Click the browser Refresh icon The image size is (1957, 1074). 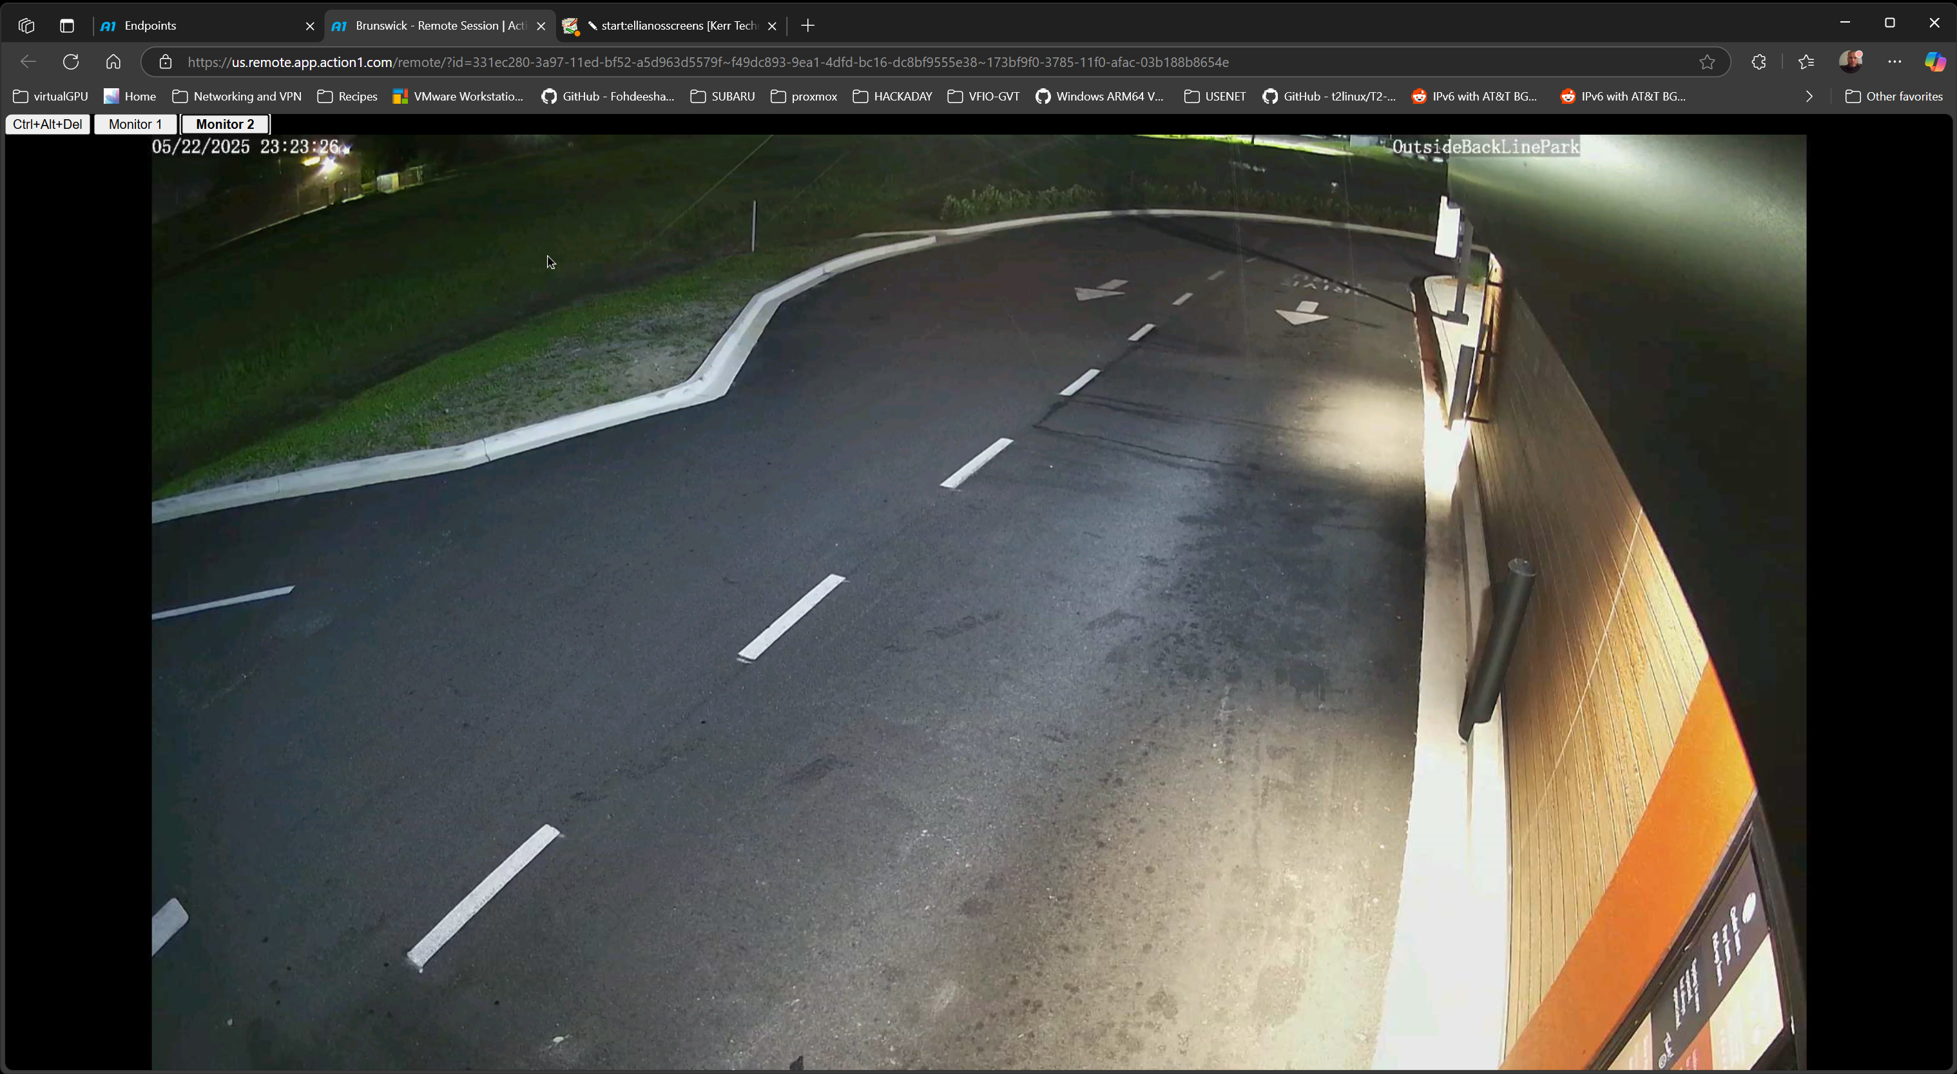tap(71, 61)
